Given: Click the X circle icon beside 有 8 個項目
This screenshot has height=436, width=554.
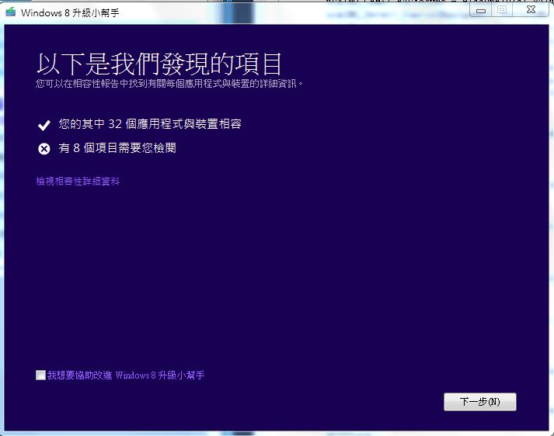Looking at the screenshot, I should tap(44, 149).
